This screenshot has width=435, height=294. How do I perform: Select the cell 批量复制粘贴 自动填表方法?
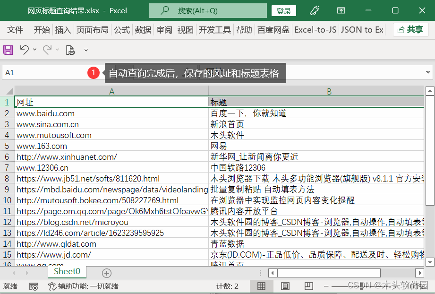click(x=316, y=190)
